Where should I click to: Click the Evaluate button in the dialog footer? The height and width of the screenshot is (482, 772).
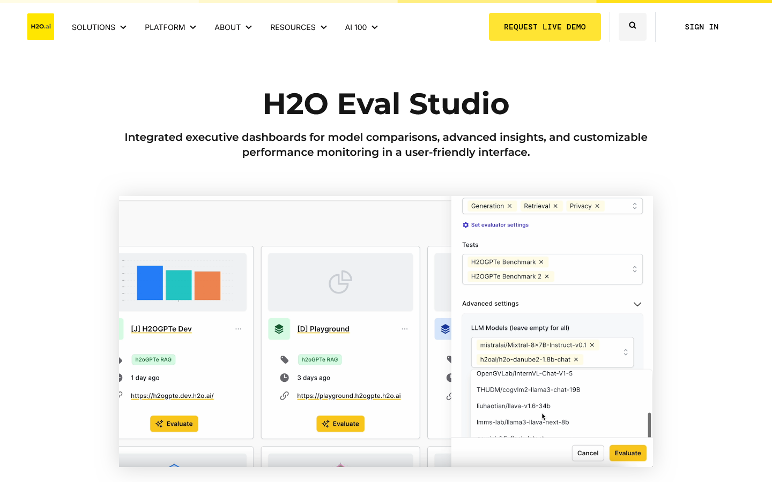(628, 453)
